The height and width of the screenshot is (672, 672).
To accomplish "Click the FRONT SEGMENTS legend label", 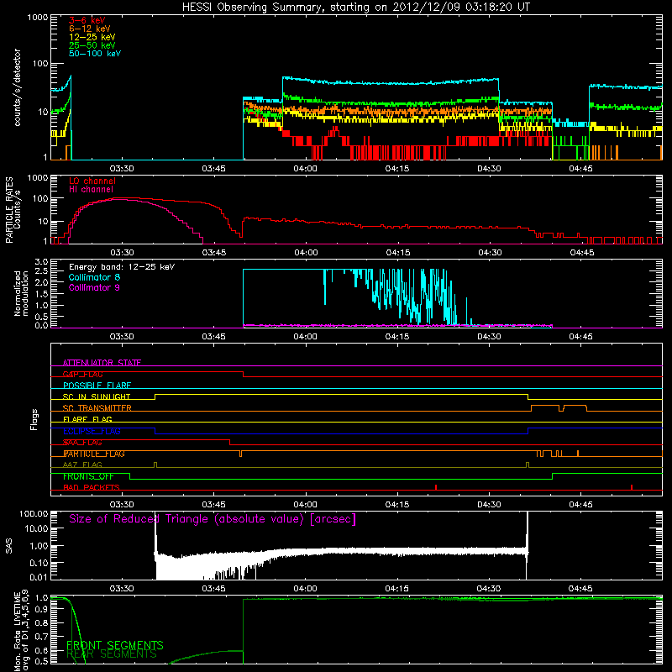I will tap(115, 645).
